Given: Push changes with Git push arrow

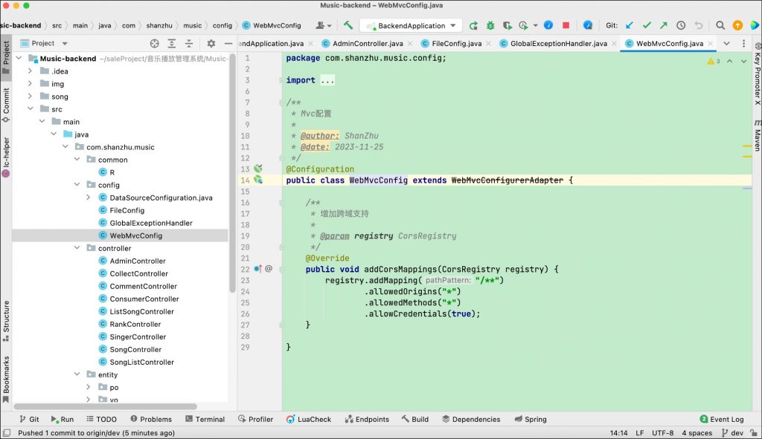Looking at the screenshot, I should point(663,25).
